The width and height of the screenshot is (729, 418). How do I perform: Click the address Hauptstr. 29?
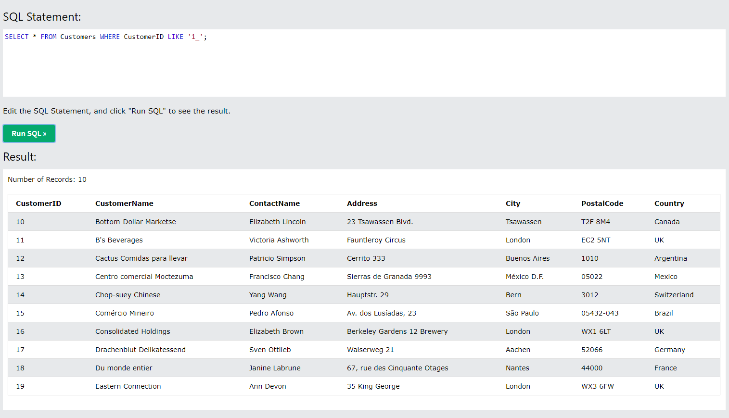(x=368, y=295)
